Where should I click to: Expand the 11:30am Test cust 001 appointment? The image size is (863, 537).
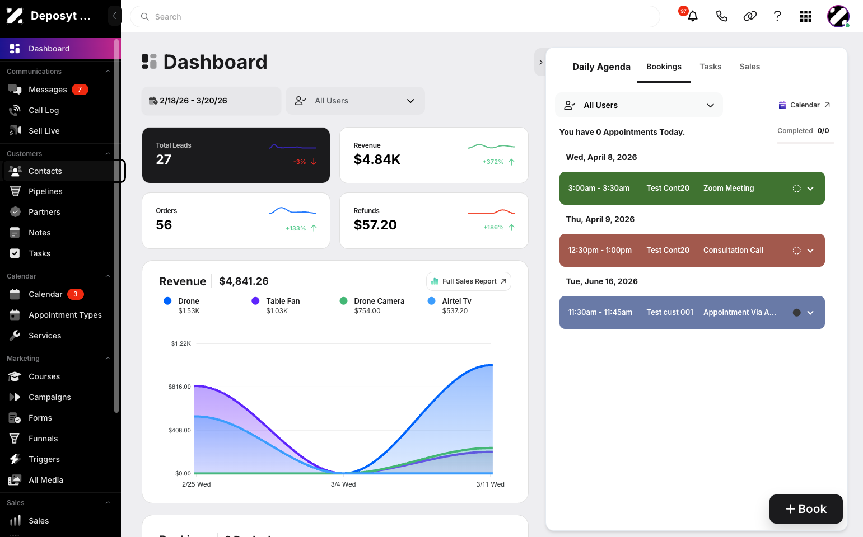coord(810,313)
